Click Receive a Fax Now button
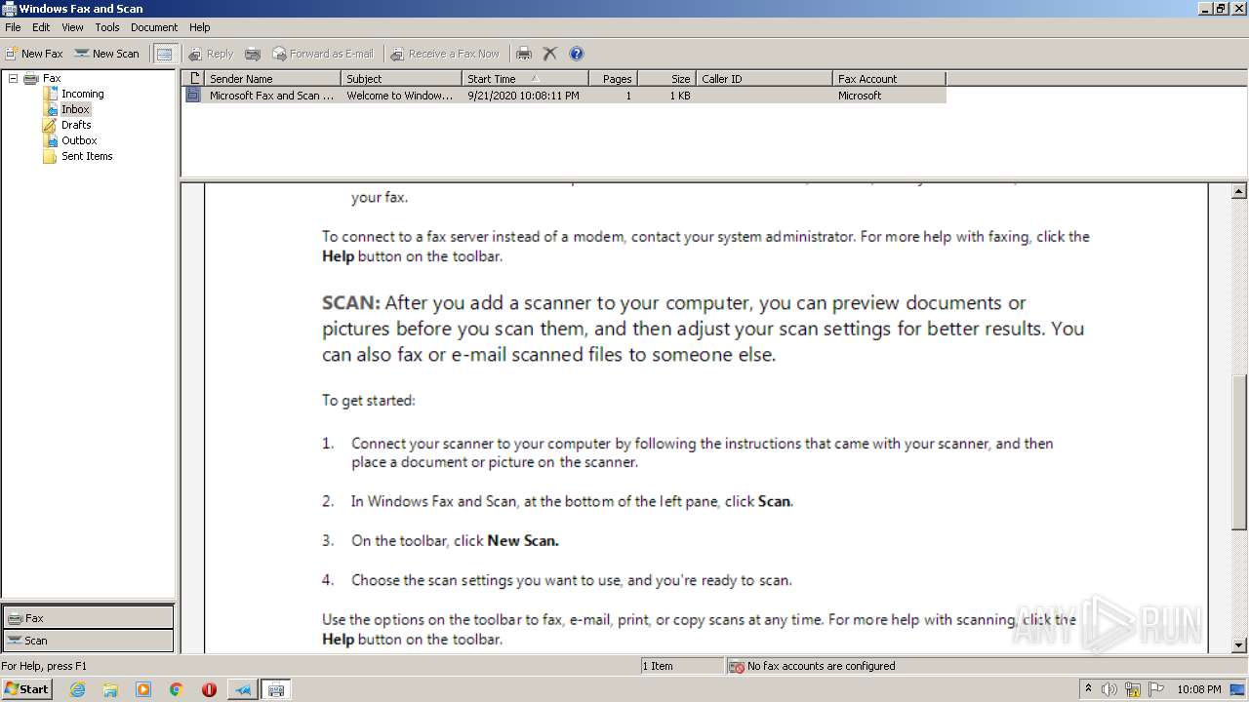Screen dimensions: 1249x702 click(445, 54)
